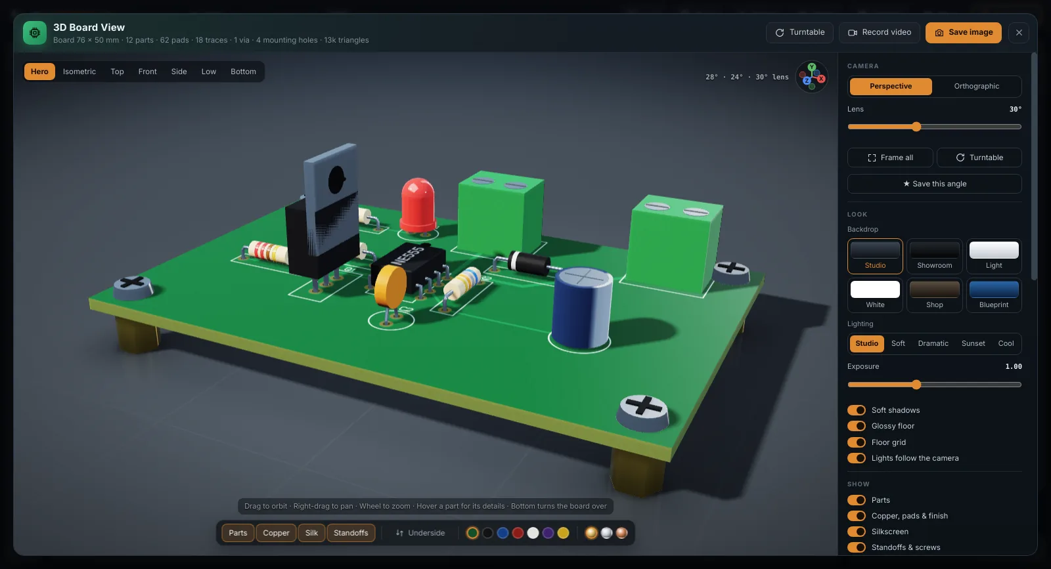Click the 3D Board View chip logo icon

pos(35,33)
